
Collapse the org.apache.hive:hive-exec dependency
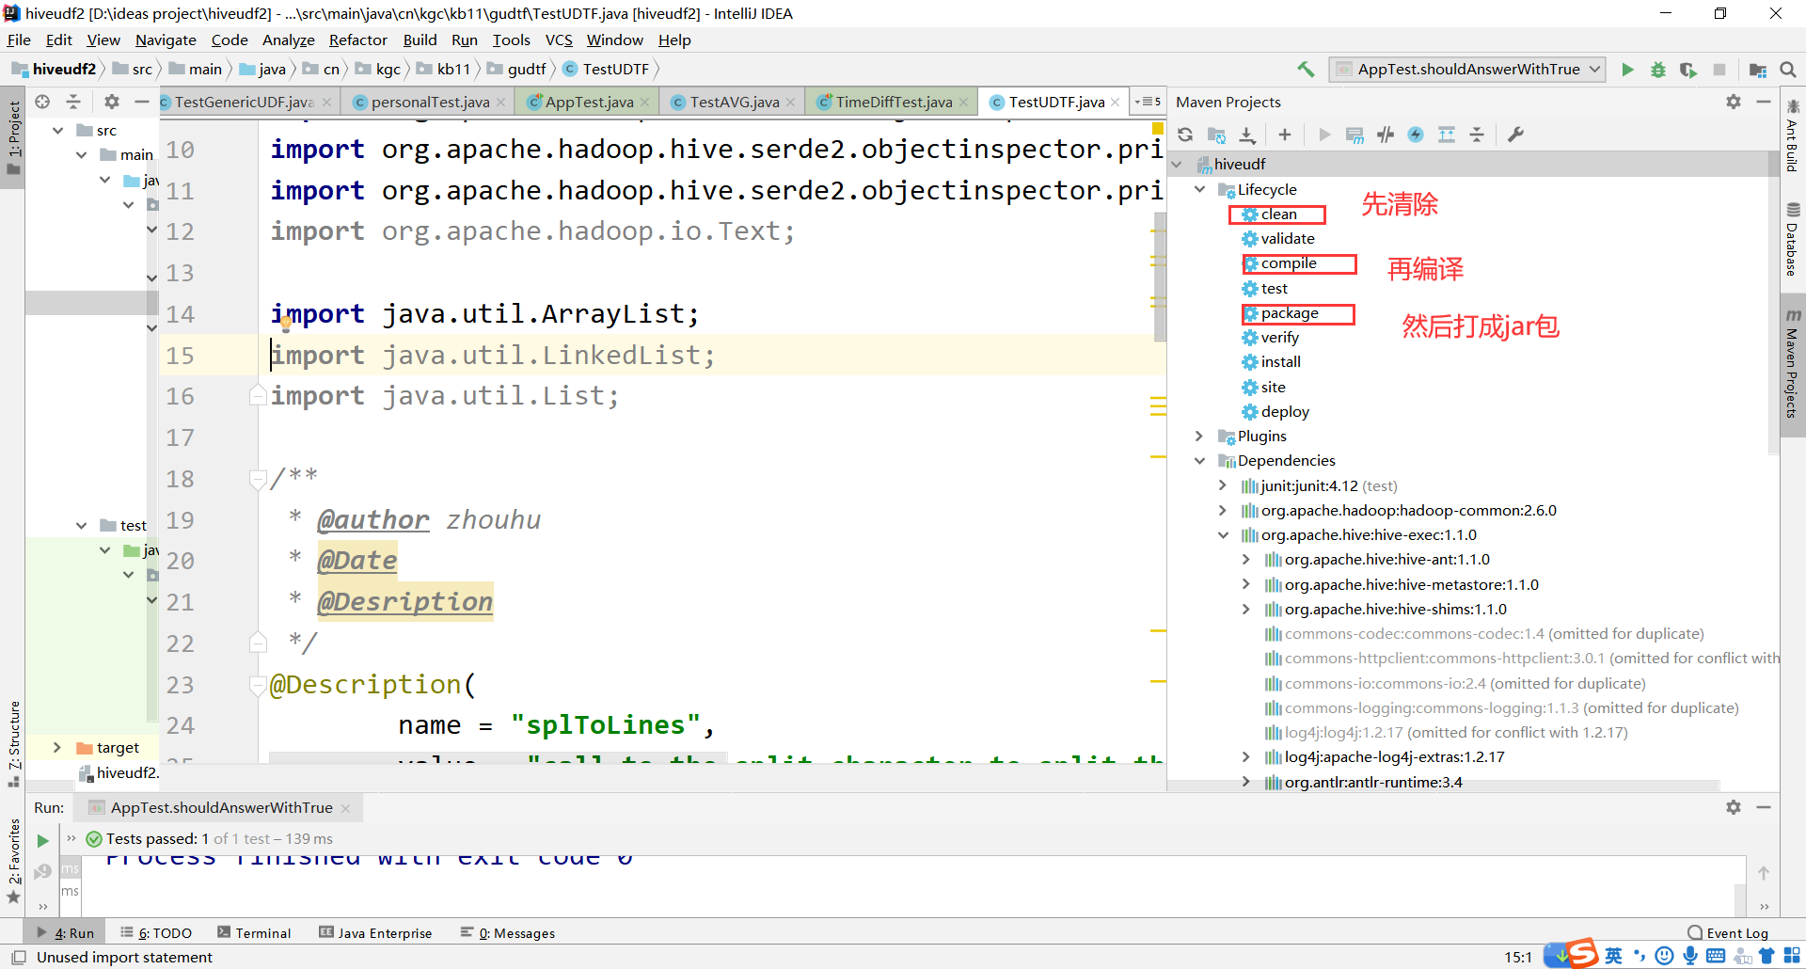[1223, 534]
